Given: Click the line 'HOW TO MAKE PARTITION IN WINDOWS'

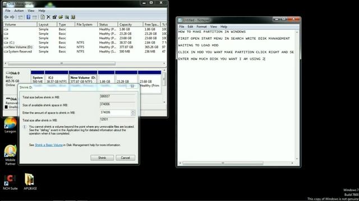Looking at the screenshot, I should click(212, 32).
